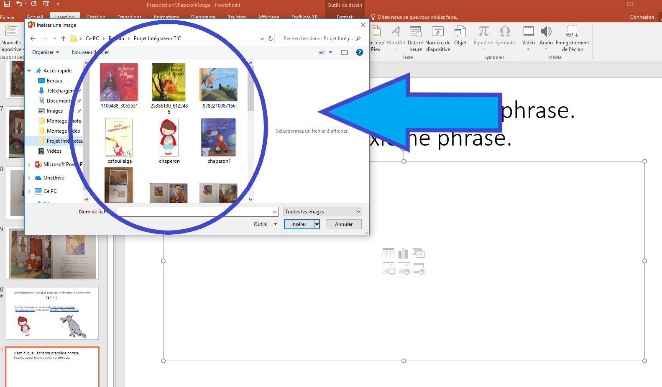The width and height of the screenshot is (662, 387).
Task: Go back using the dialog's back arrow
Action: coord(33,38)
